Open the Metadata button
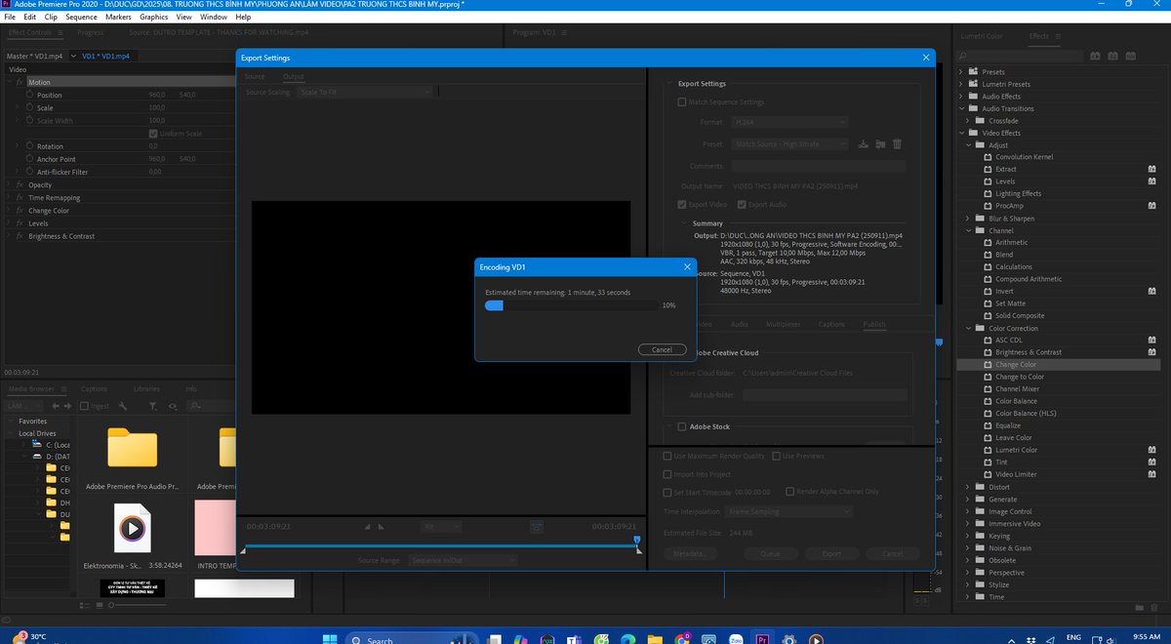Image resolution: width=1171 pixels, height=644 pixels. (x=689, y=553)
